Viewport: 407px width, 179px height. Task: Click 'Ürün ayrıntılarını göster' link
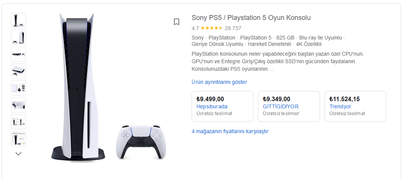pos(219,82)
